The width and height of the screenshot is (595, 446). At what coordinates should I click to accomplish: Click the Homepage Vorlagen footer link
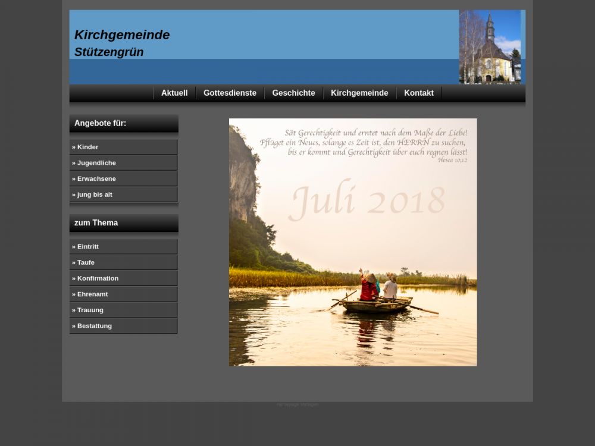(297, 404)
